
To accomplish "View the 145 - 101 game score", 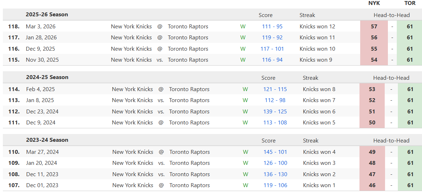I will pyautogui.click(x=275, y=152).
